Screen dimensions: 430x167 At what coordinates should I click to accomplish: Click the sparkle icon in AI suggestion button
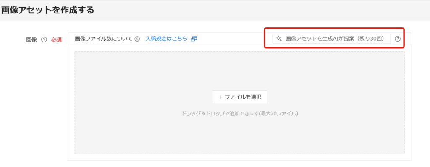pos(279,39)
